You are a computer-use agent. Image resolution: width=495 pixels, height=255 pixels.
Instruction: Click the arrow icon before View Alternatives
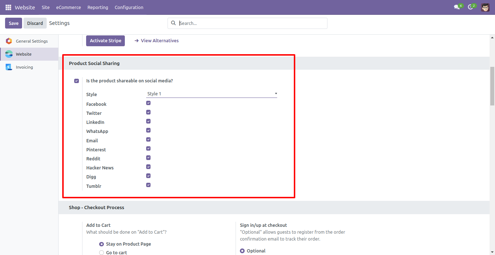(x=137, y=41)
